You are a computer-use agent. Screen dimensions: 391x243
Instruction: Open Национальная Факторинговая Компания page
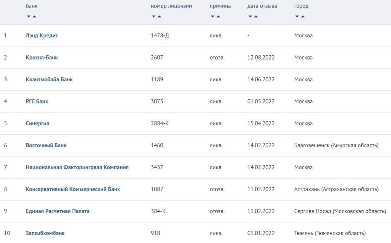point(77,167)
